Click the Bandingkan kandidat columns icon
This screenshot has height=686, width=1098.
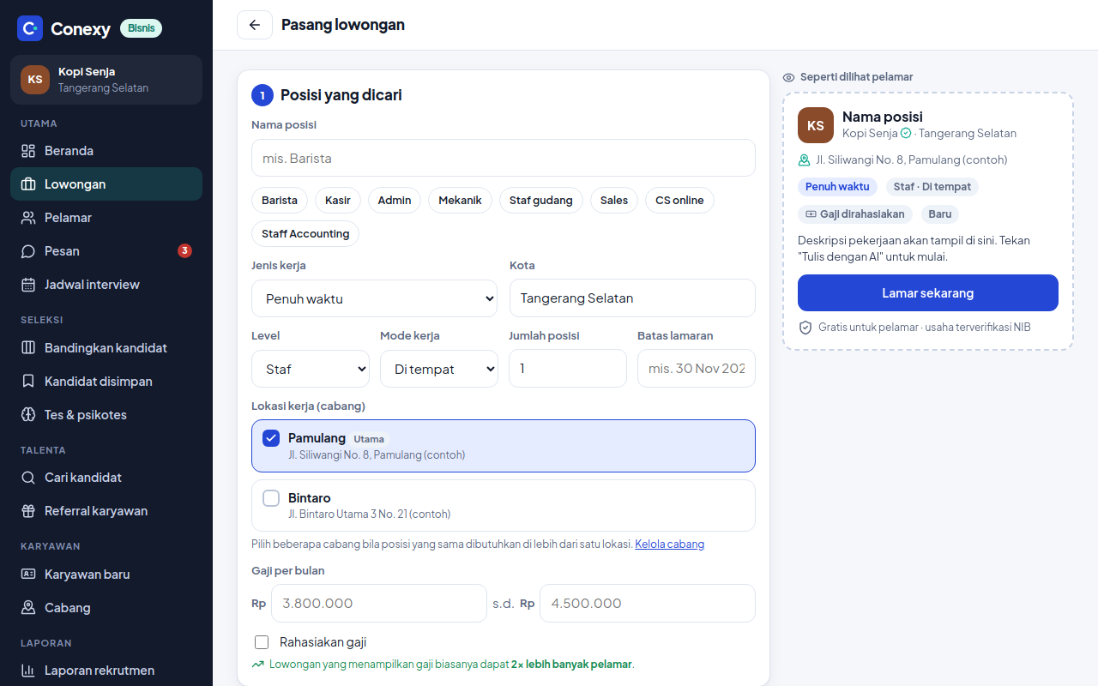(28, 348)
